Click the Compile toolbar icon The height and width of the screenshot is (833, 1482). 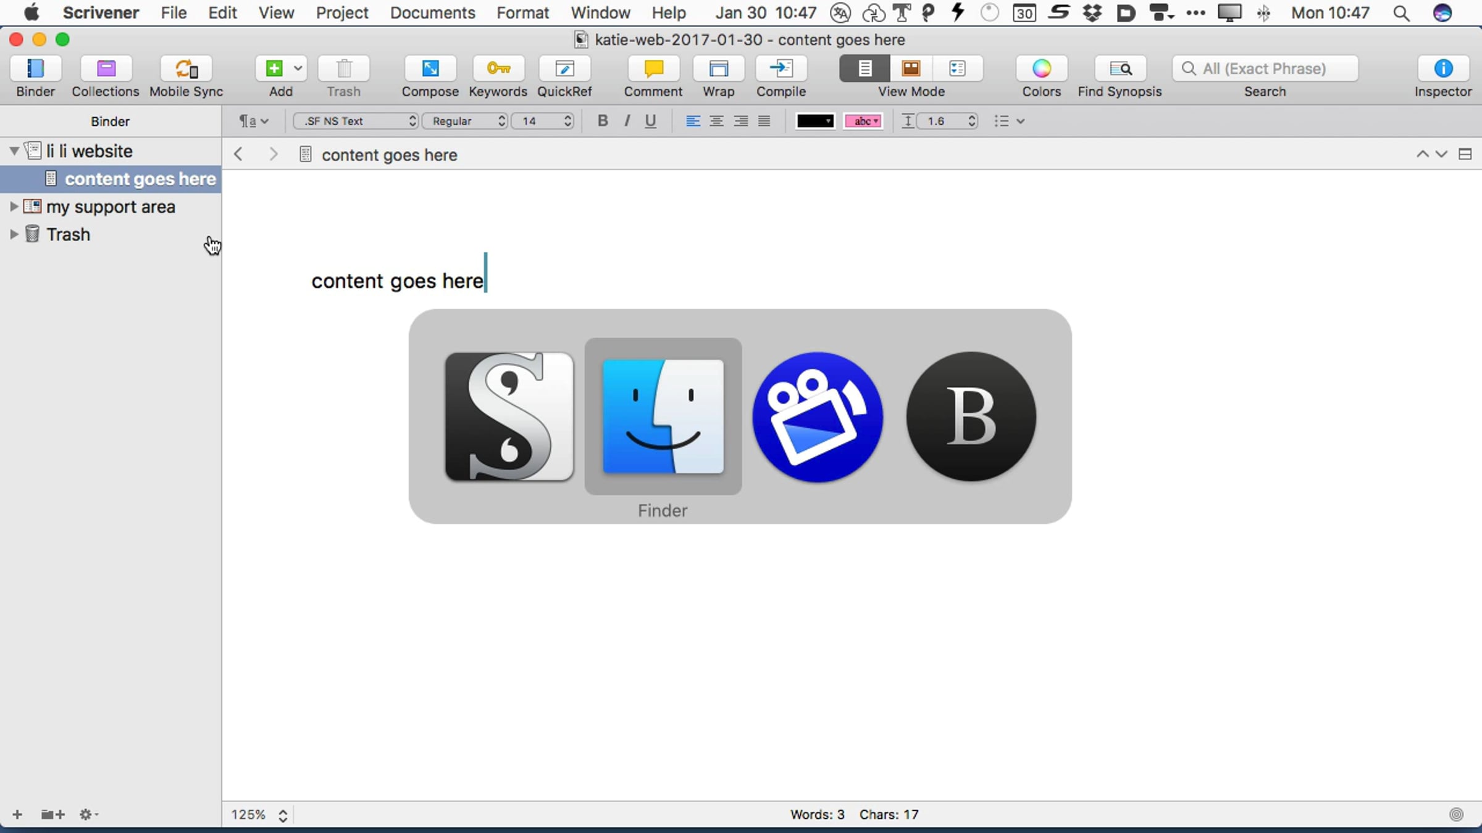[781, 68]
